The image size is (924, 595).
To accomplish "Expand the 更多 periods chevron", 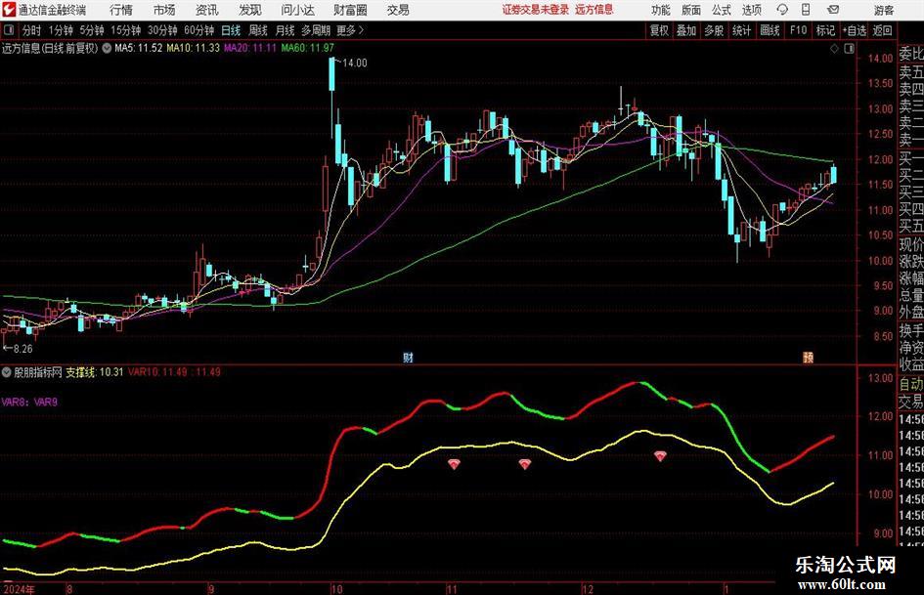I will click(351, 30).
